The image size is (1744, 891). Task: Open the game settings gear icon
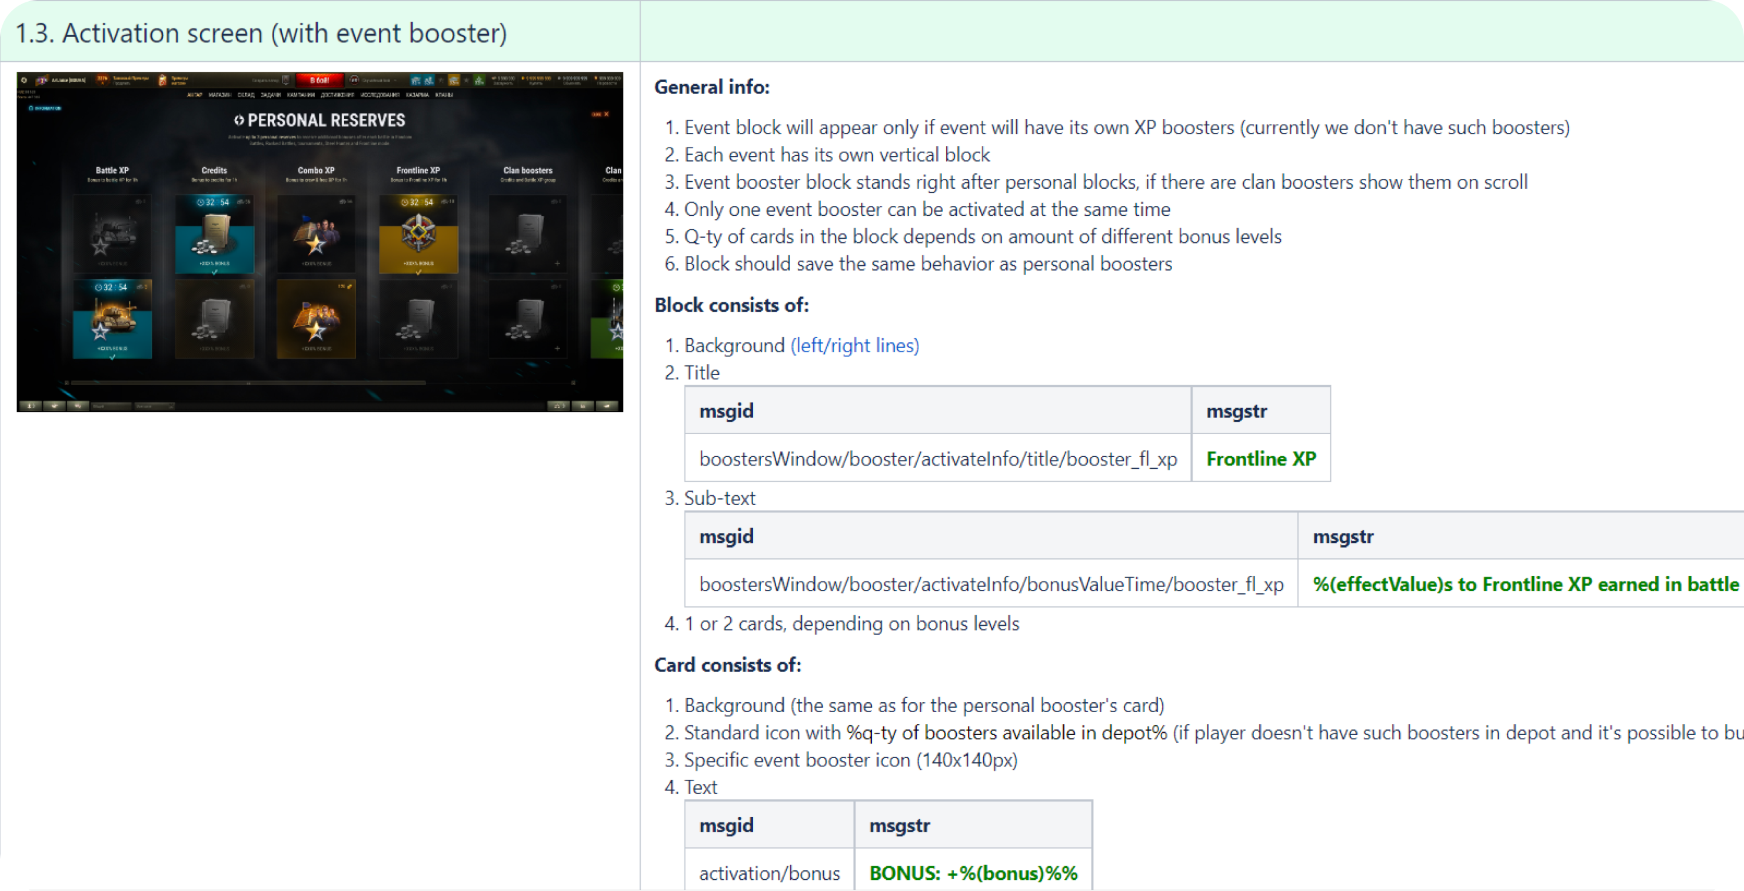pos(24,80)
